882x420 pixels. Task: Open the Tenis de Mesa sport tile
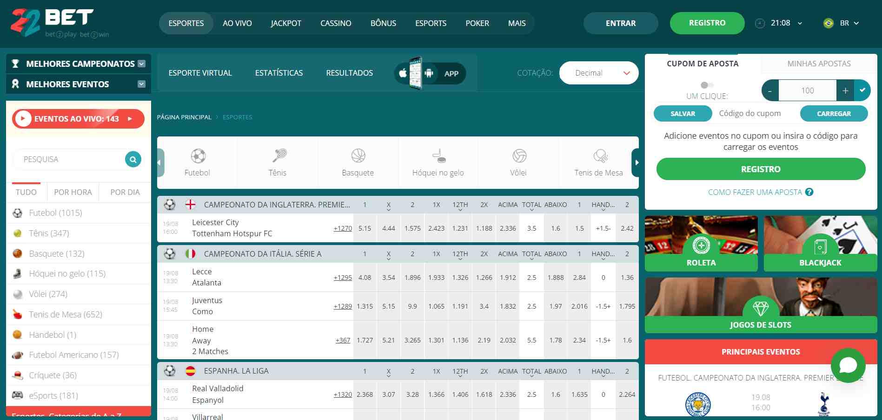[x=598, y=162]
